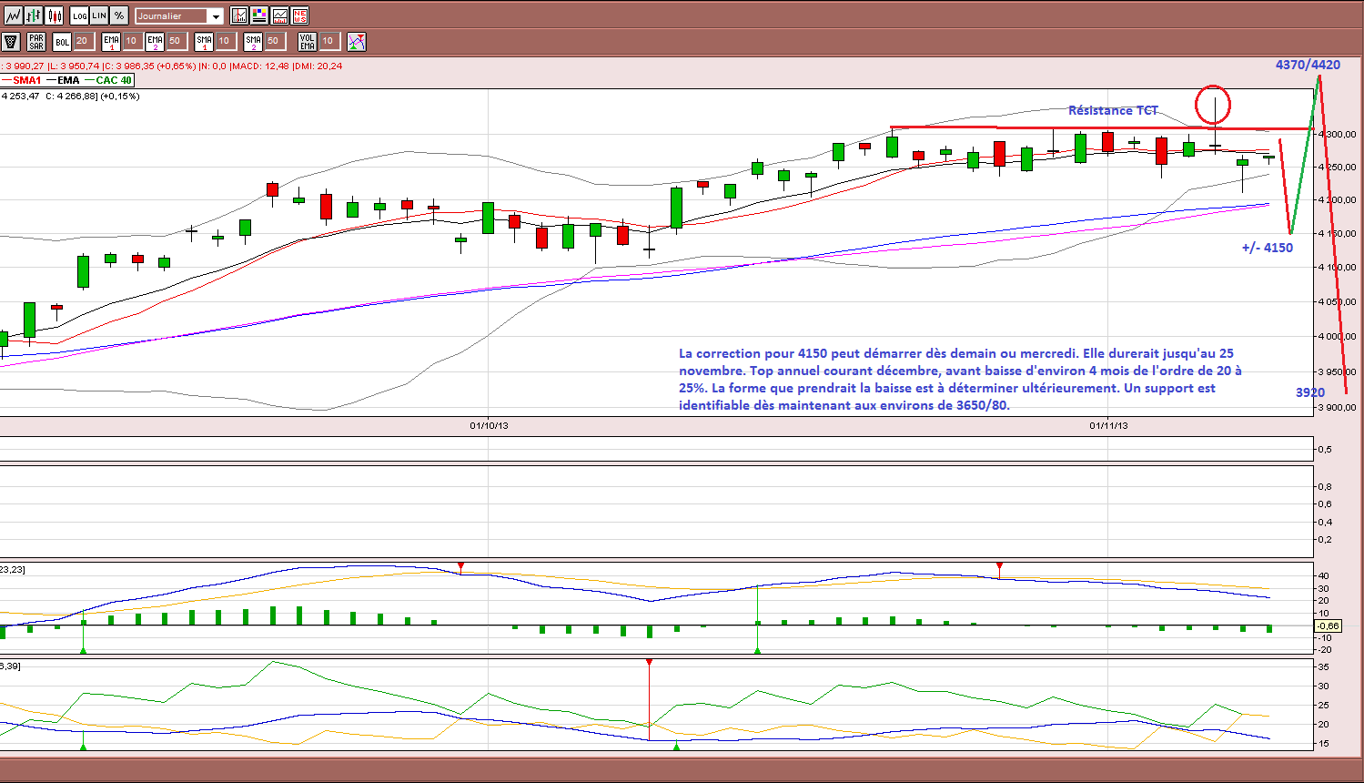Screen dimensions: 1364x783
Task: Click the 4370/4420 target annotation
Action: point(1308,65)
